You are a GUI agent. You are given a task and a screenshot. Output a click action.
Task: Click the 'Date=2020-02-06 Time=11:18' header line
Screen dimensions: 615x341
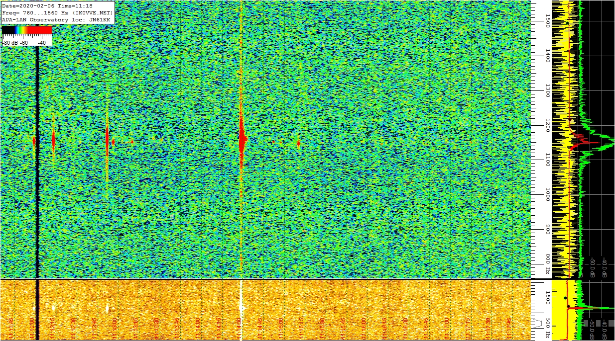47,5
